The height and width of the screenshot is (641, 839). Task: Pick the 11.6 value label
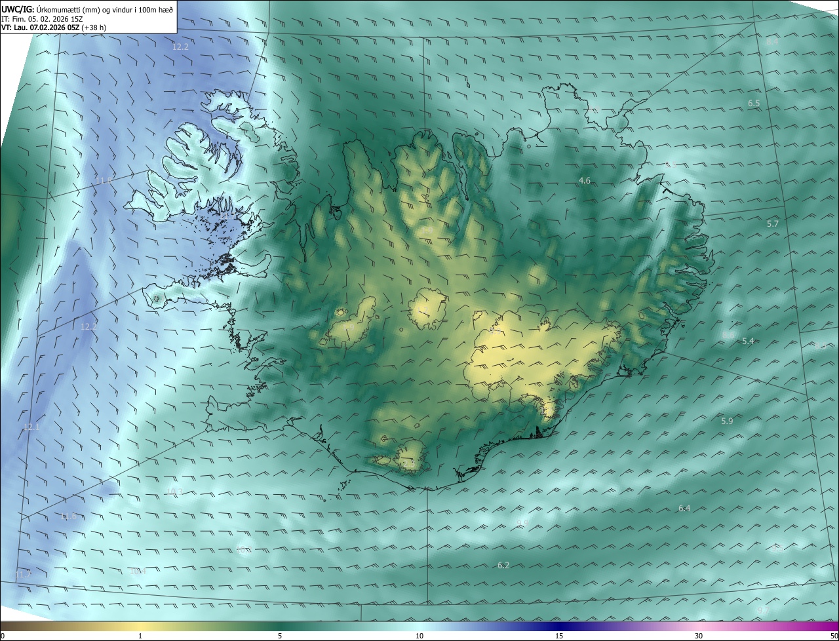68,516
